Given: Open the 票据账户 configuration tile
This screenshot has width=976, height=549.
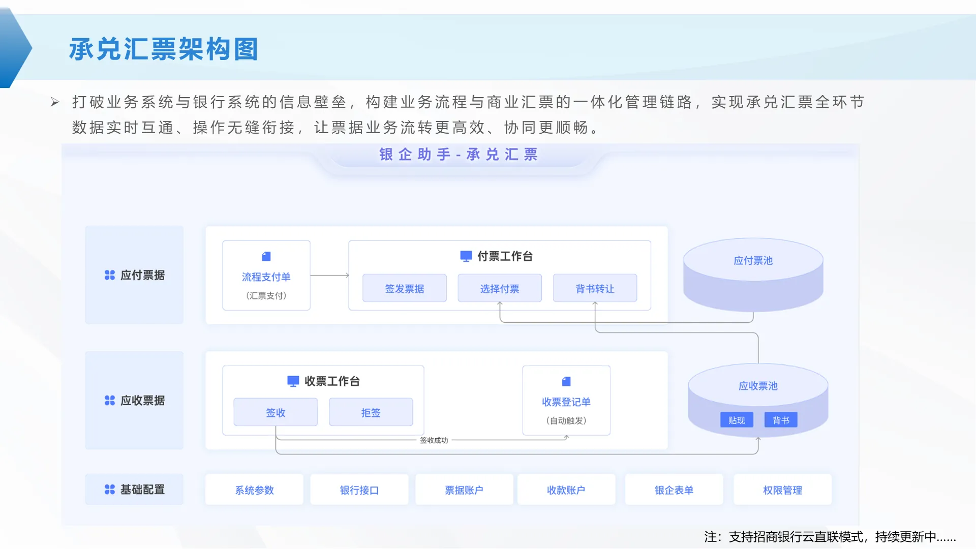Looking at the screenshot, I should tap(464, 490).
